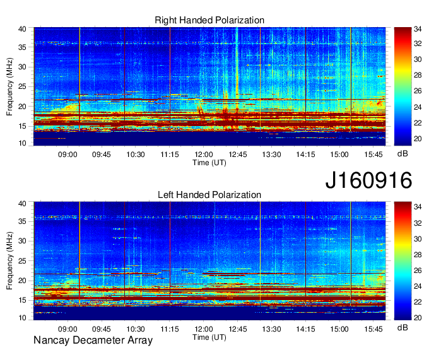Viewport: 429px width, 348px height.
Task: Click the top spectrogram's color scale bar
Action: click(403, 86)
